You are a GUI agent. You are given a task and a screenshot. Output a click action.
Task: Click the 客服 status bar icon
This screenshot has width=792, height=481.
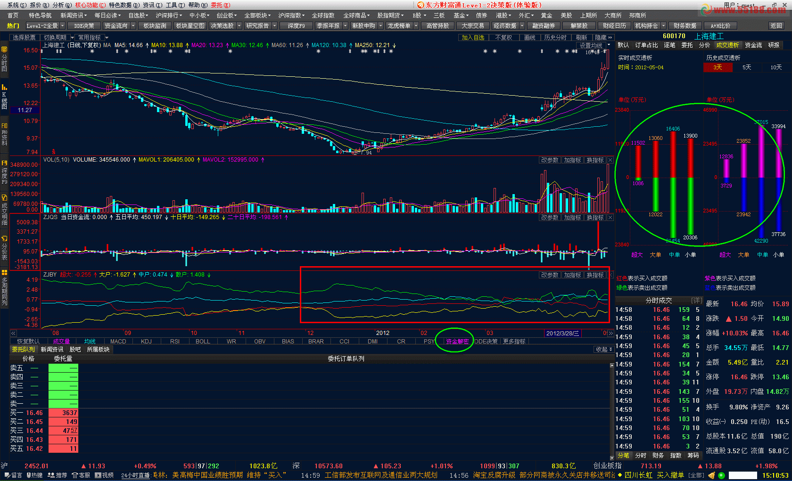[x=81, y=475]
